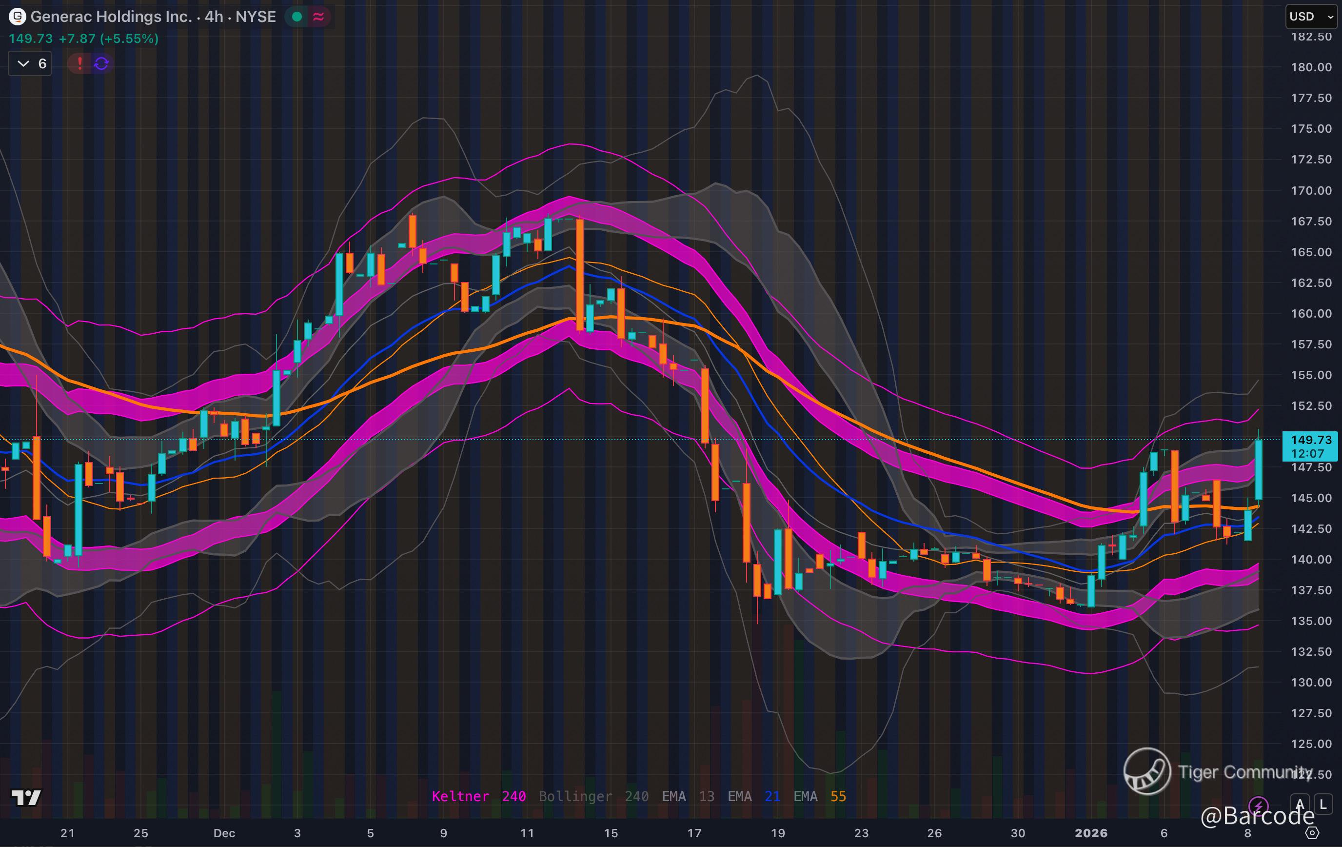Expand the collapsed 6 indicators legend

pyautogui.click(x=30, y=63)
